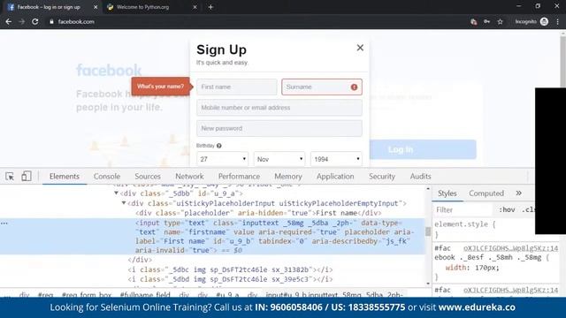Open the birthday day dropdown showing 27

coord(222,159)
